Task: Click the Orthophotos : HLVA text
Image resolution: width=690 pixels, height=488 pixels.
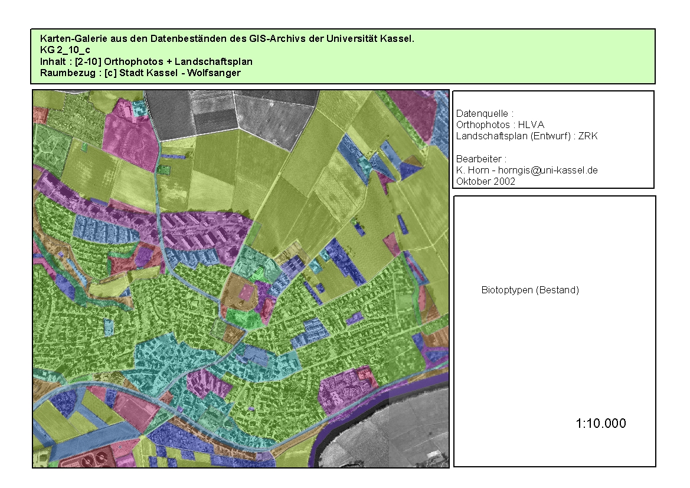Action: [x=500, y=125]
